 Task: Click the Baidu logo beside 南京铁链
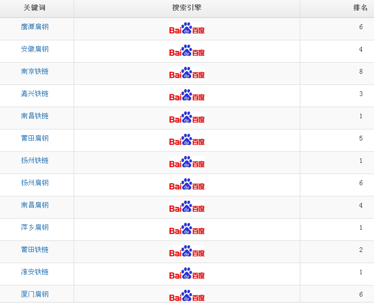pyautogui.click(x=187, y=73)
